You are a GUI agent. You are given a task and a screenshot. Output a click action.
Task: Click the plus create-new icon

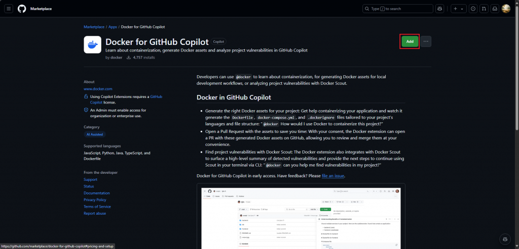pos(456,9)
